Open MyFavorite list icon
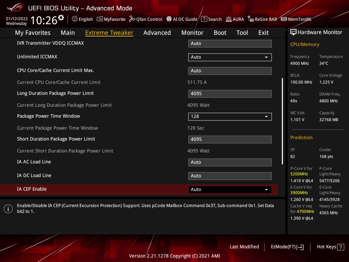This screenshot has width=349, height=262. (x=100, y=19)
